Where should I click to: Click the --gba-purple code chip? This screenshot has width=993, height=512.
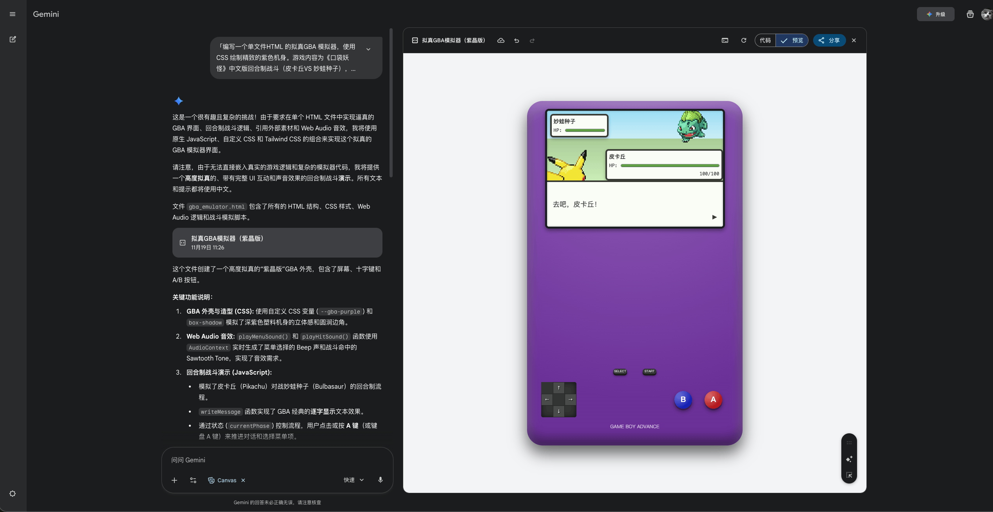(341, 312)
